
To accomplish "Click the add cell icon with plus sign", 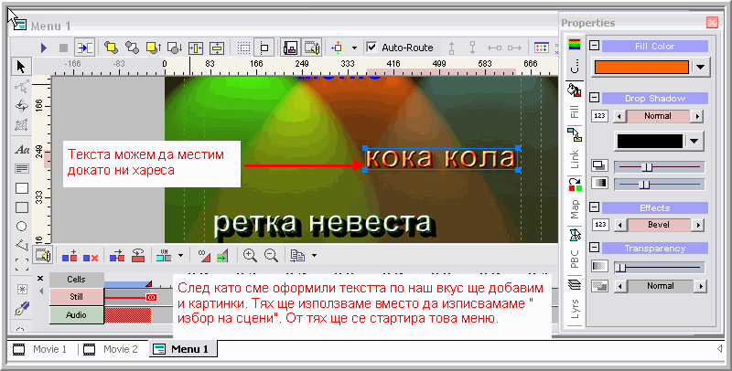I will (70, 256).
